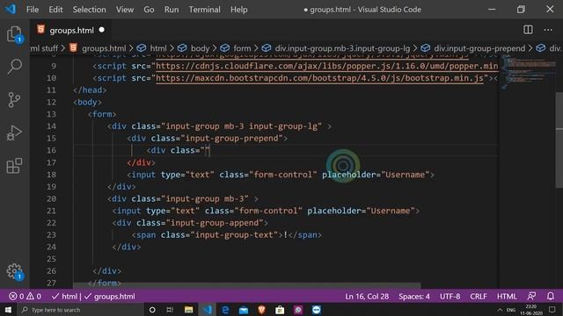Open the Terminal menu
The height and width of the screenshot is (316, 563).
(205, 10)
